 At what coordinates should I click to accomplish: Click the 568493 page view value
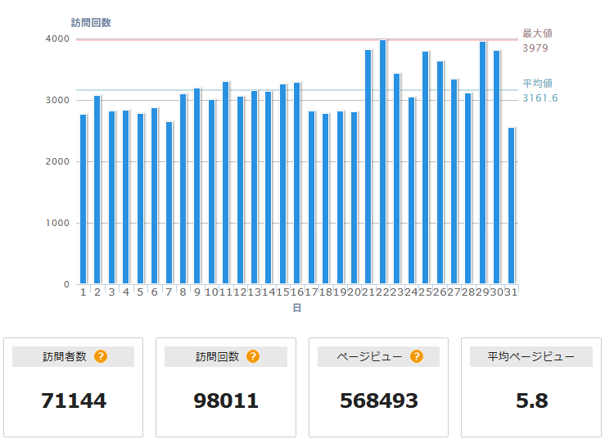click(x=379, y=401)
